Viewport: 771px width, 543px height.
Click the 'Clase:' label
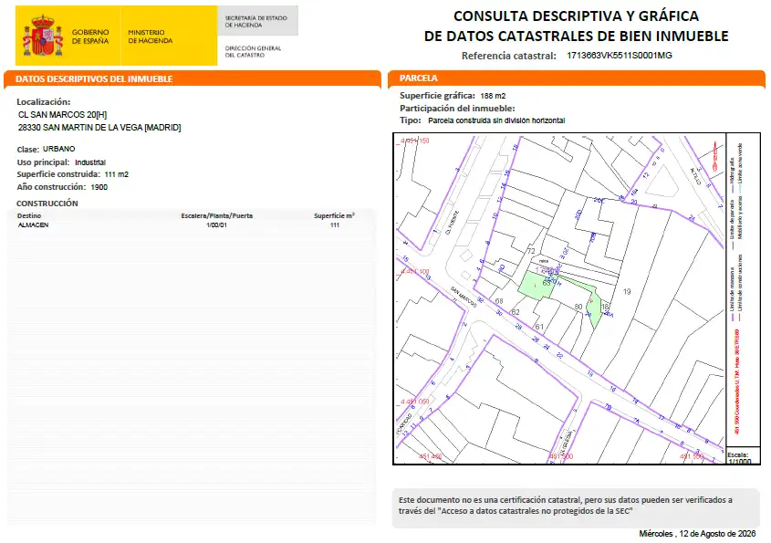27,149
